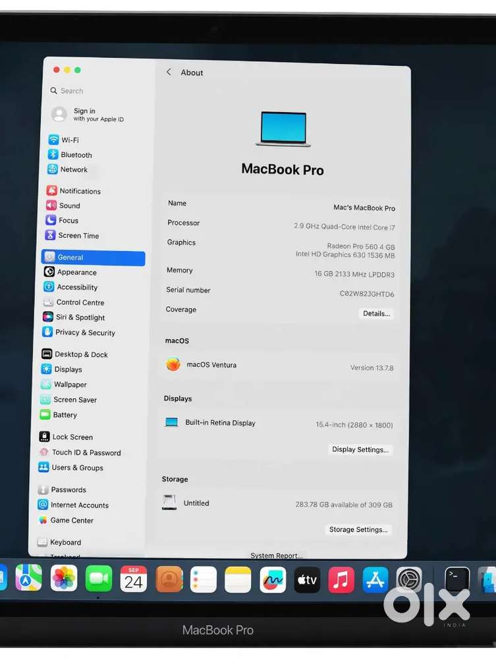496x658 pixels.
Task: Select Desktop & Dock in sidebar
Action: pyautogui.click(x=74, y=354)
